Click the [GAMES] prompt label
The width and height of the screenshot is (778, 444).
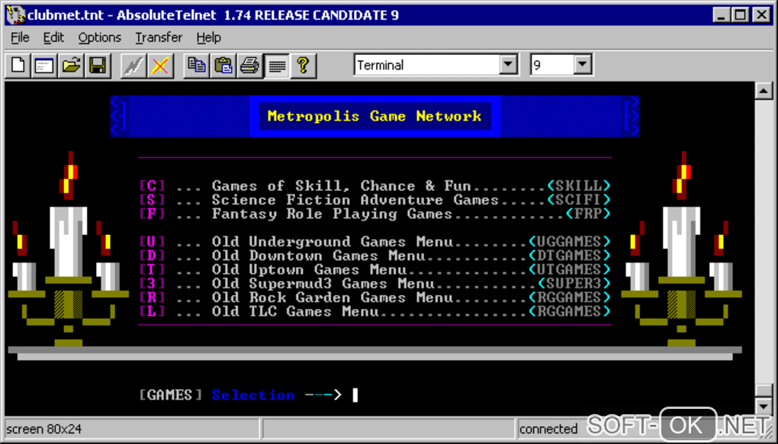(171, 395)
